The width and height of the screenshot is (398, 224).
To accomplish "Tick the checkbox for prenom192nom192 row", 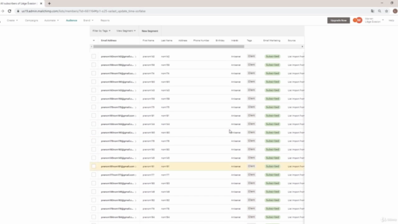I will click(x=94, y=149).
